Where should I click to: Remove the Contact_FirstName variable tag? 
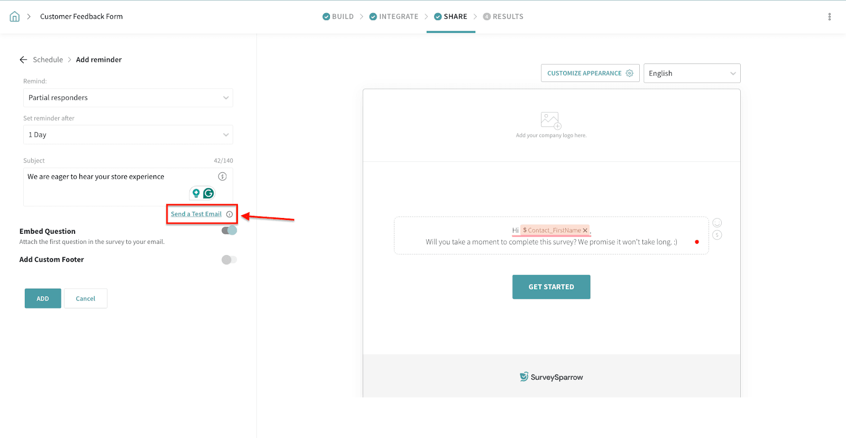click(x=585, y=231)
